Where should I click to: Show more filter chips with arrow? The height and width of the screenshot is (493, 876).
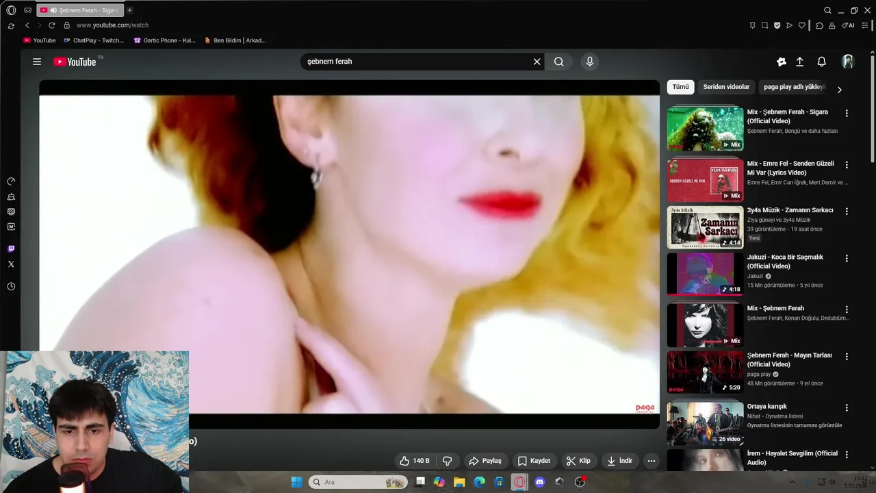point(840,90)
